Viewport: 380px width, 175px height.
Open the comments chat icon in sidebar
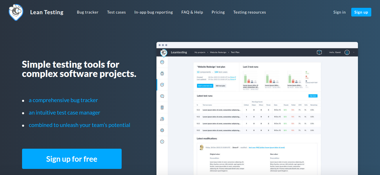pyautogui.click(x=162, y=96)
